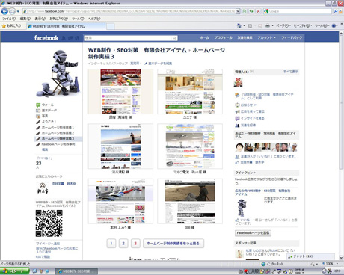This screenshot has height=275, width=344.
Task: Click the read mail icon in command bar
Action: click(x=260, y=26)
